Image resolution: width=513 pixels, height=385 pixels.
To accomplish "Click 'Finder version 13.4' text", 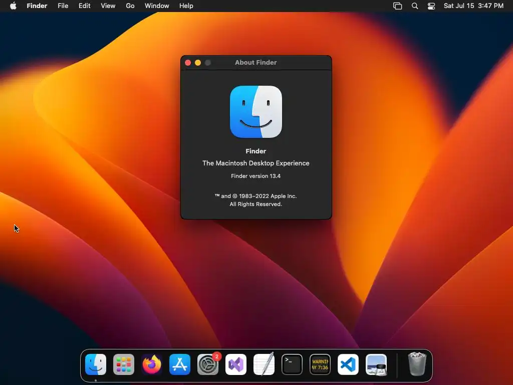I will (x=256, y=176).
